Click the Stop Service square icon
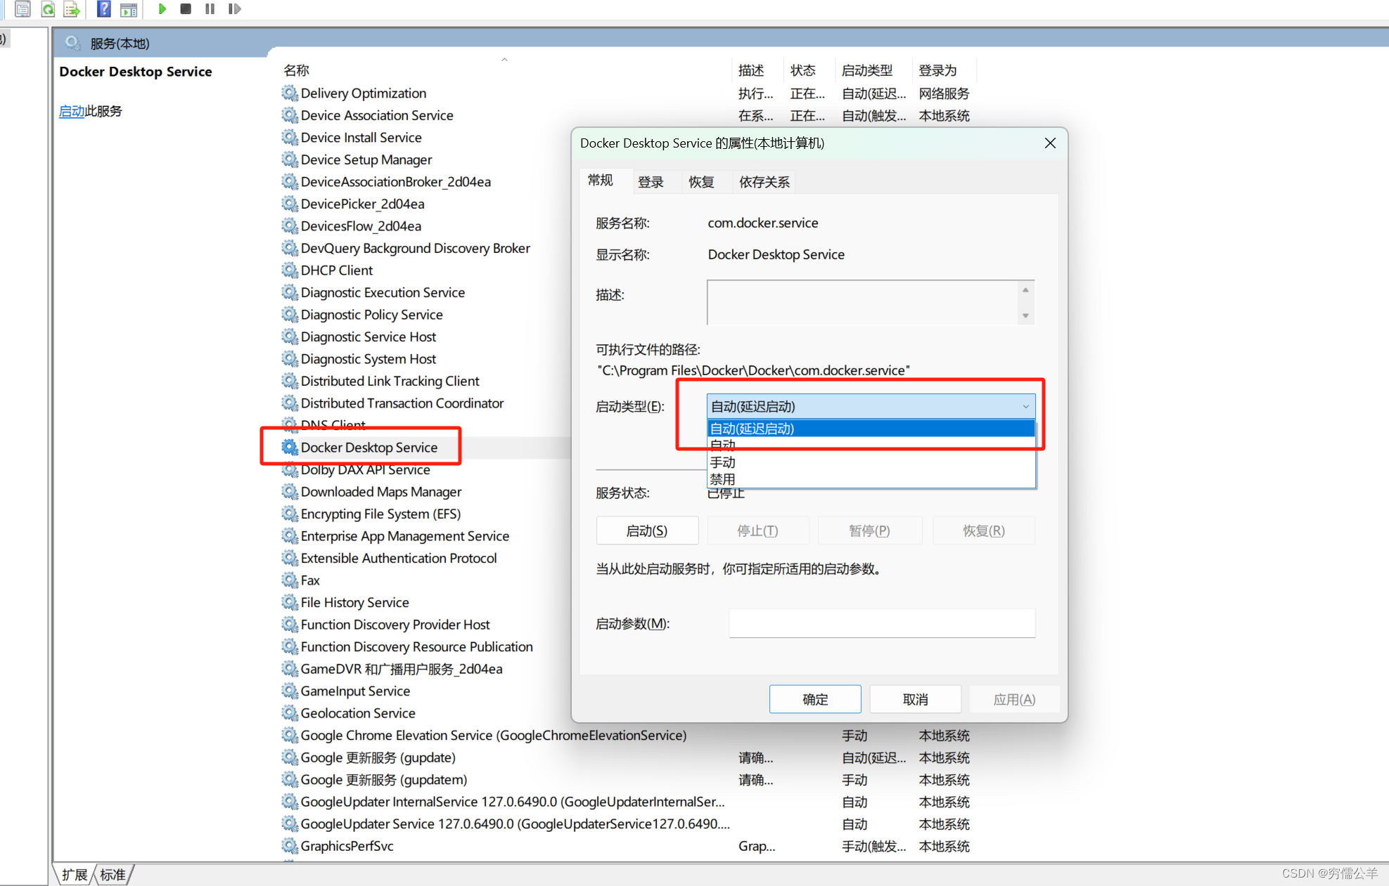This screenshot has height=886, width=1389. [x=186, y=9]
